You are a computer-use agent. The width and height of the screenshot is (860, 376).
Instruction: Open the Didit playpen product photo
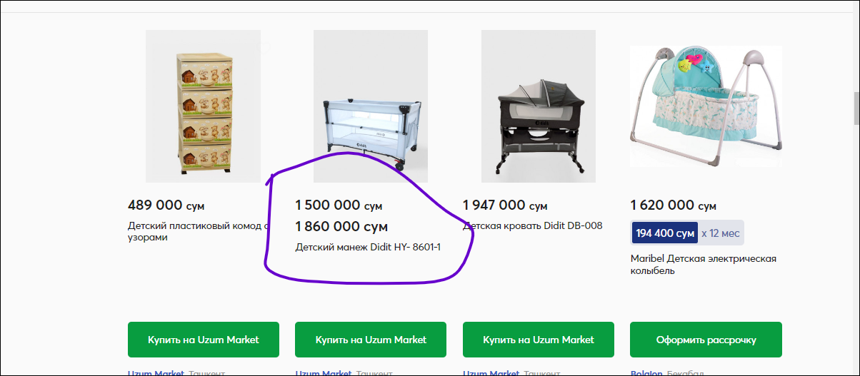[371, 106]
